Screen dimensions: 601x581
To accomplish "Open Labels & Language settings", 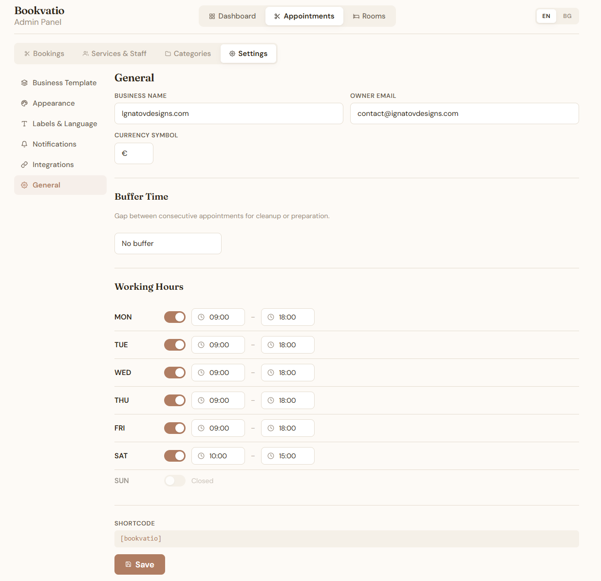I will tap(60, 124).
